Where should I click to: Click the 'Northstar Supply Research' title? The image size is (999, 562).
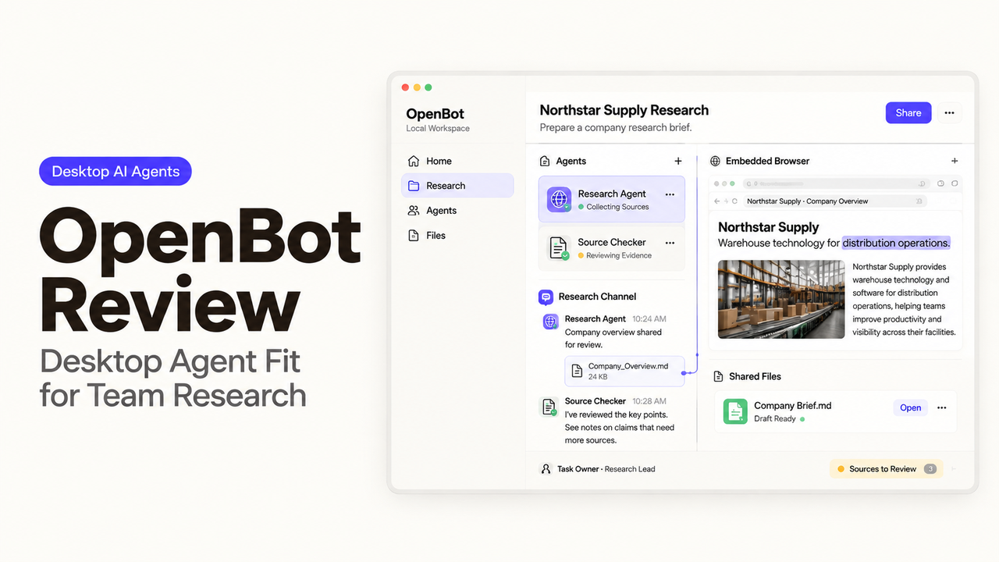point(624,110)
